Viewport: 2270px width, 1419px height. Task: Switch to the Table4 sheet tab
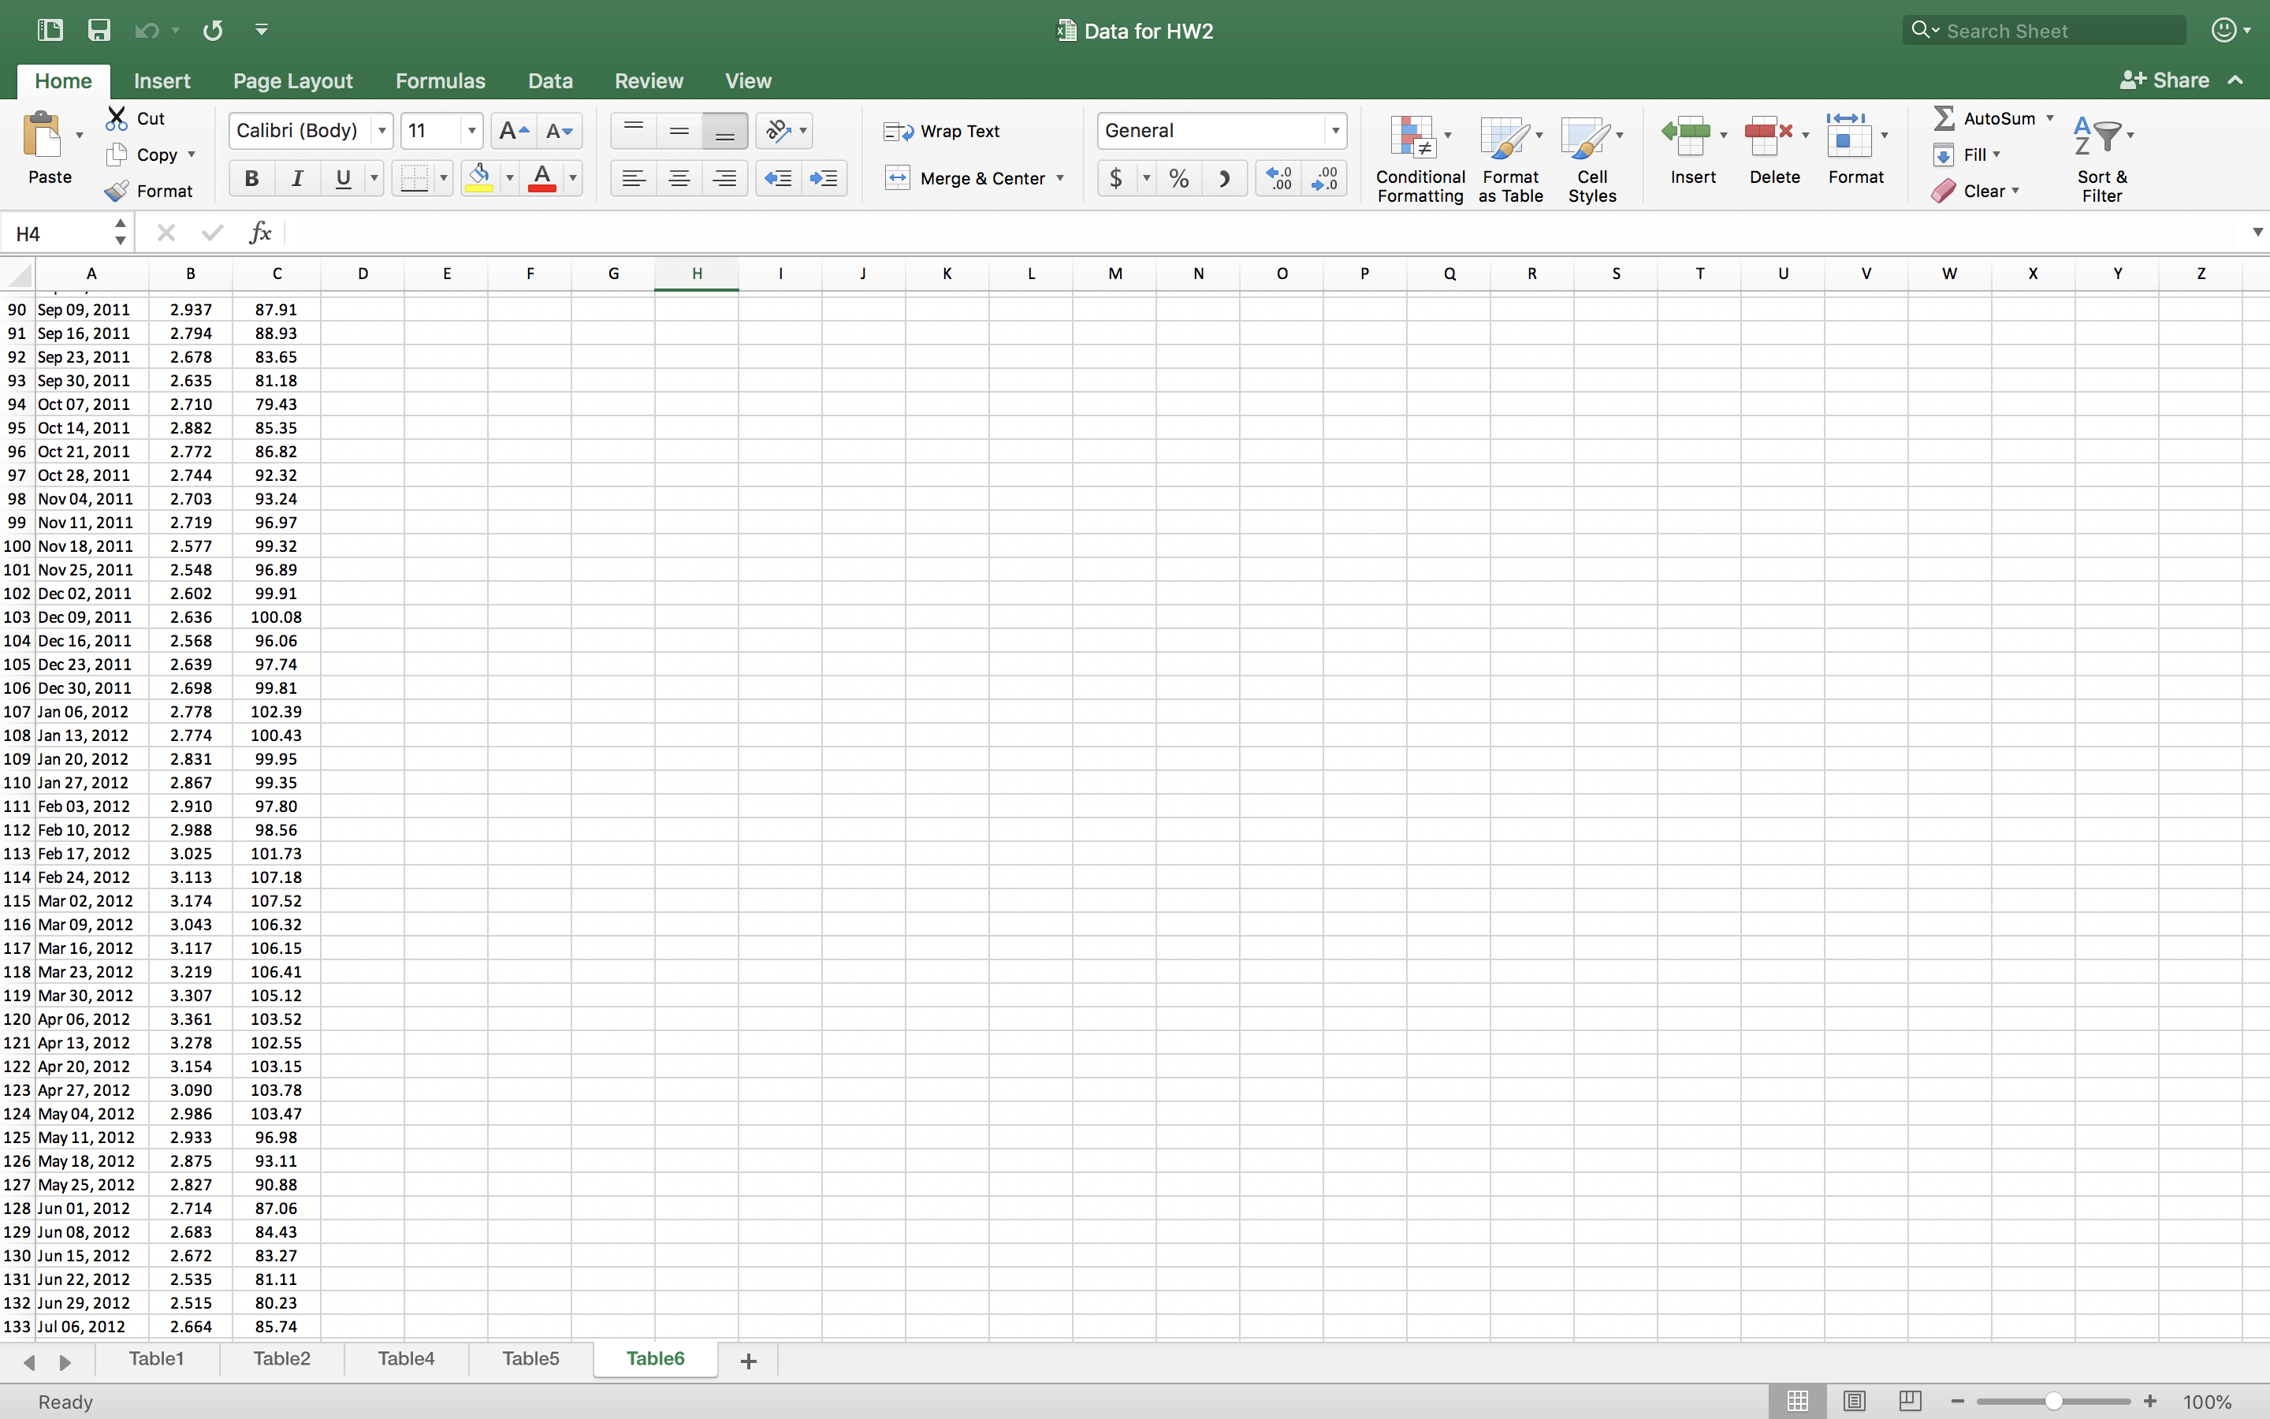[405, 1358]
